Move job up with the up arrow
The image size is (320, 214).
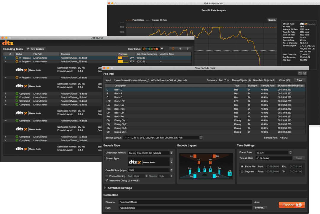(180, 49)
